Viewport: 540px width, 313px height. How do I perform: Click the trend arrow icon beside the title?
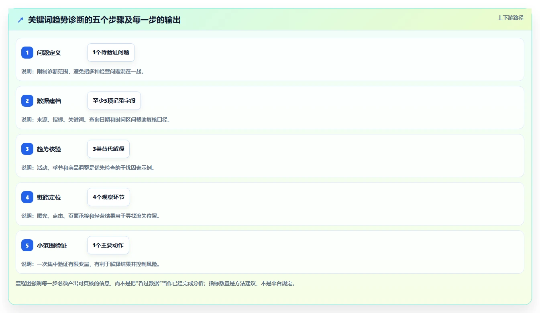pos(20,20)
